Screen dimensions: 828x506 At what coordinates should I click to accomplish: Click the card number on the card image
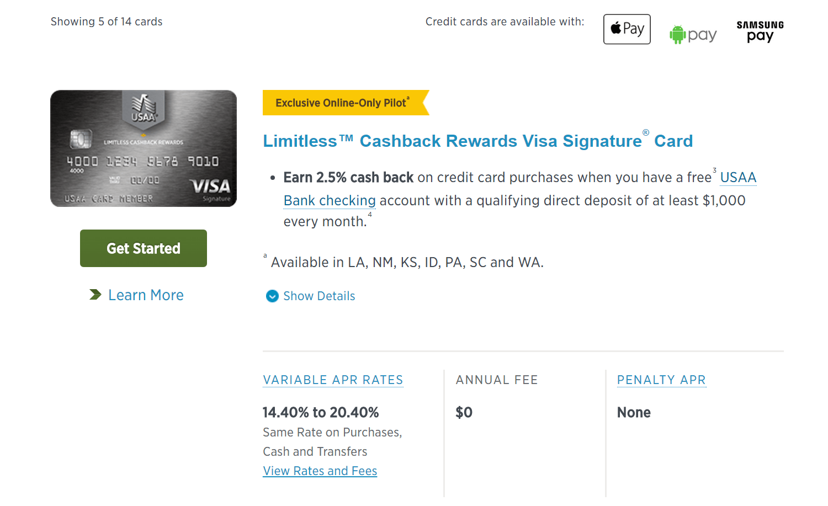(x=142, y=162)
